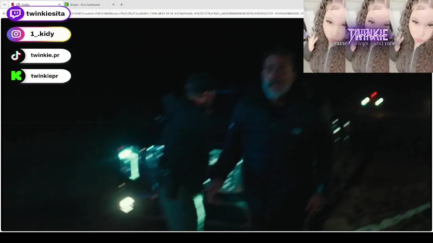Click the twinkie.pr TikTok handle
Image resolution: width=433 pixels, height=243 pixels.
(x=45, y=55)
